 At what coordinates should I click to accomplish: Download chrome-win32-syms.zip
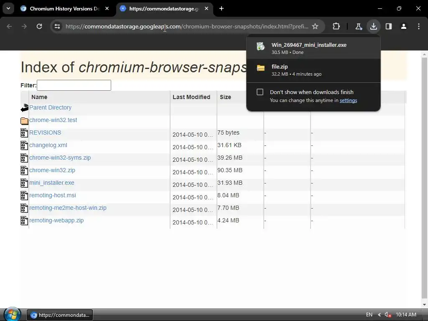60,158
